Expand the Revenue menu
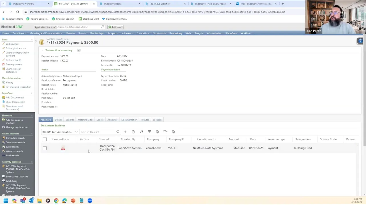The width and height of the screenshot is (366, 205). pos(71,33)
